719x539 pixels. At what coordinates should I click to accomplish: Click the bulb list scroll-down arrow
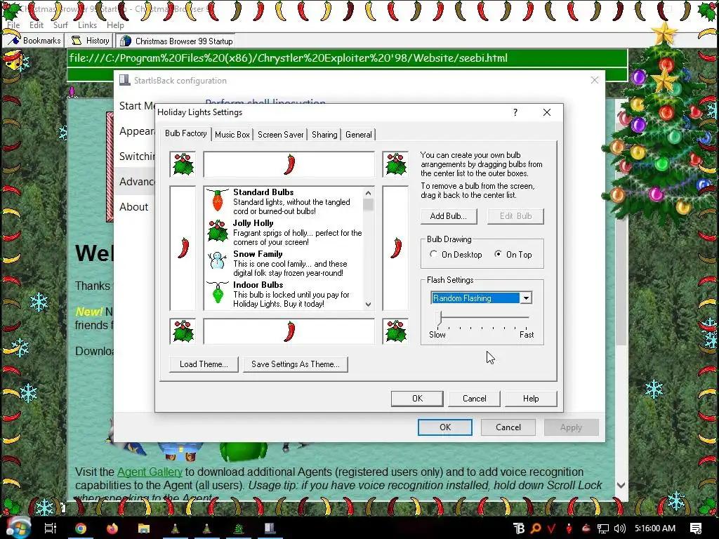tap(368, 305)
